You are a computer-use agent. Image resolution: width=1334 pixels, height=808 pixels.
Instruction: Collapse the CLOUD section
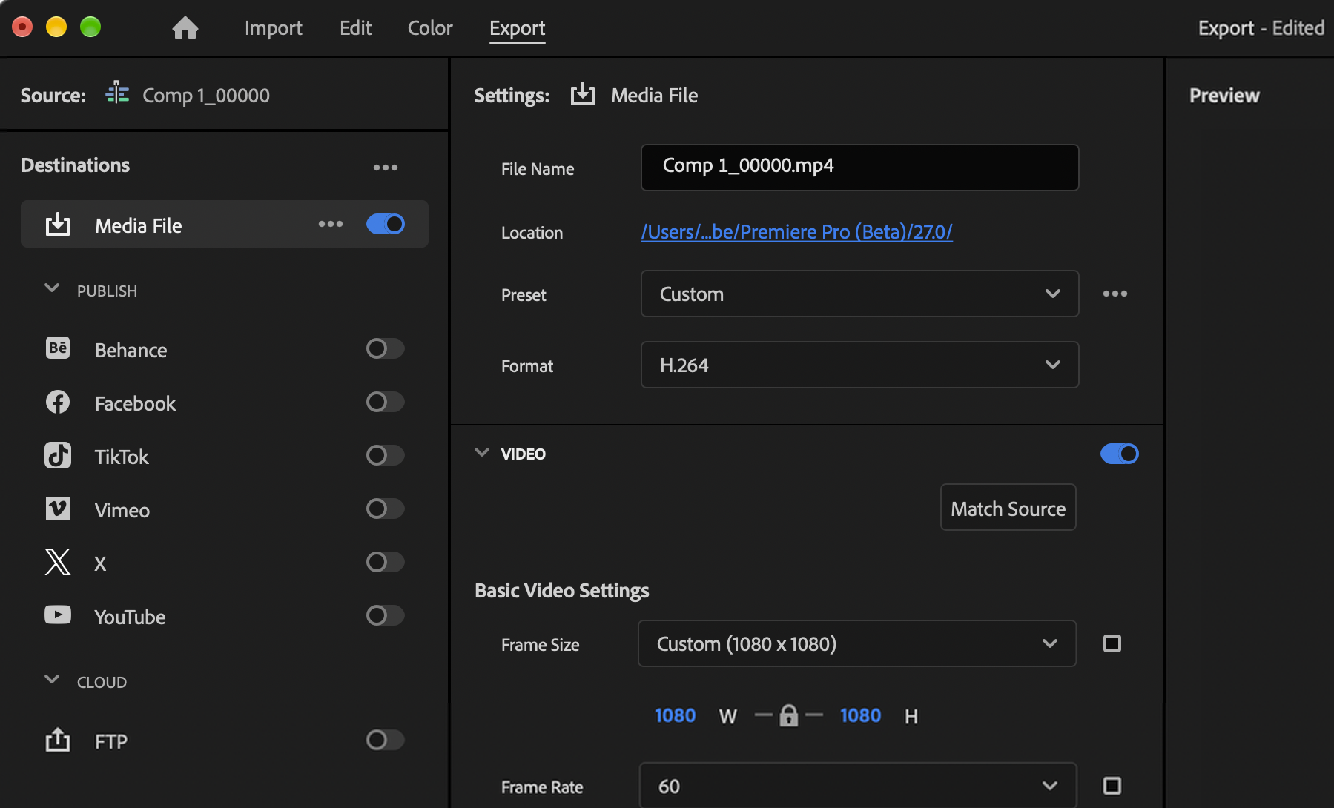52,680
